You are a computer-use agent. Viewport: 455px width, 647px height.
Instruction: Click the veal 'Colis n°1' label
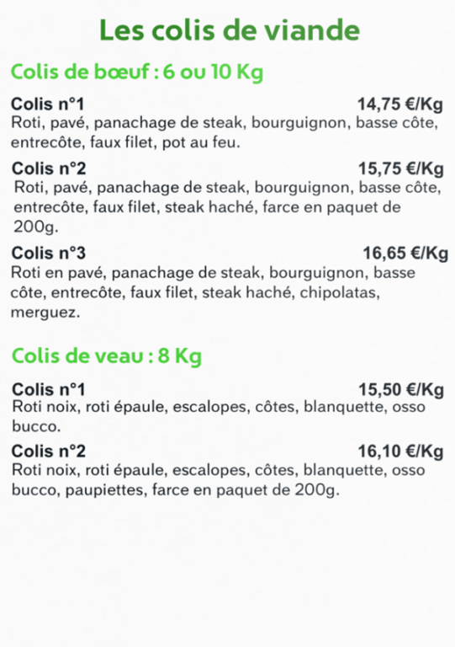click(49, 389)
